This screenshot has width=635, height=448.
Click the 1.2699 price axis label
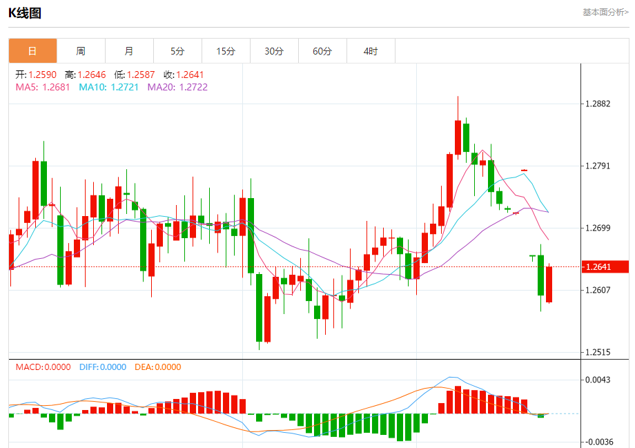(598, 228)
